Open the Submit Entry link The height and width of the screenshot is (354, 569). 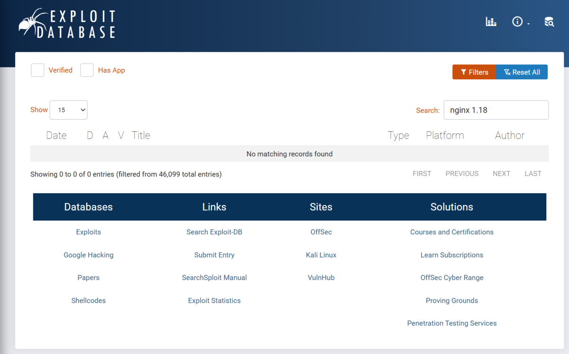pyautogui.click(x=214, y=255)
